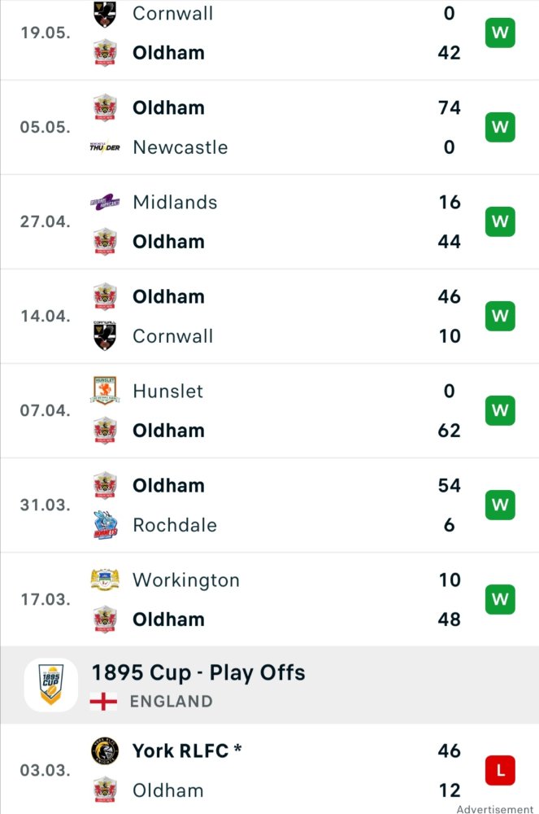Select the Hunslet club crest
The width and height of the screenshot is (539, 814).
pos(105,391)
